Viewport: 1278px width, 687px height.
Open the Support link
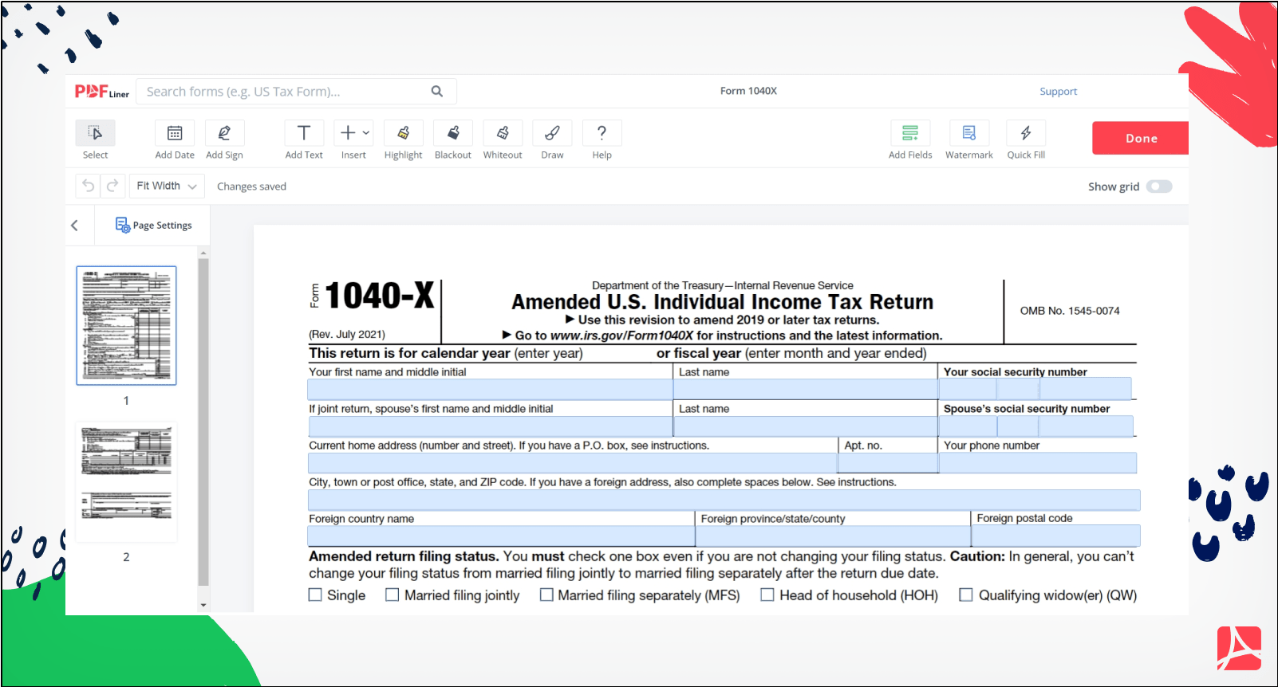[1058, 92]
